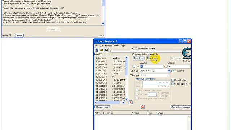This screenshot has width=231, height=130.
Task: Click the Memory view button
Action: point(102,107)
